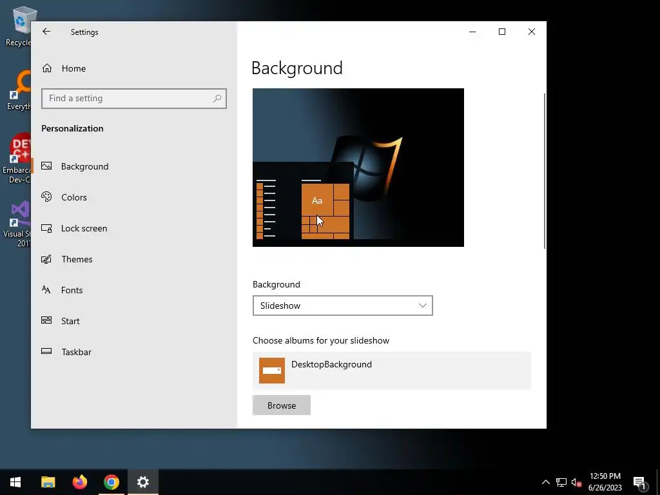Image resolution: width=660 pixels, height=495 pixels.
Task: Select the Recycle Bin desktop icon
Action: [x=17, y=26]
